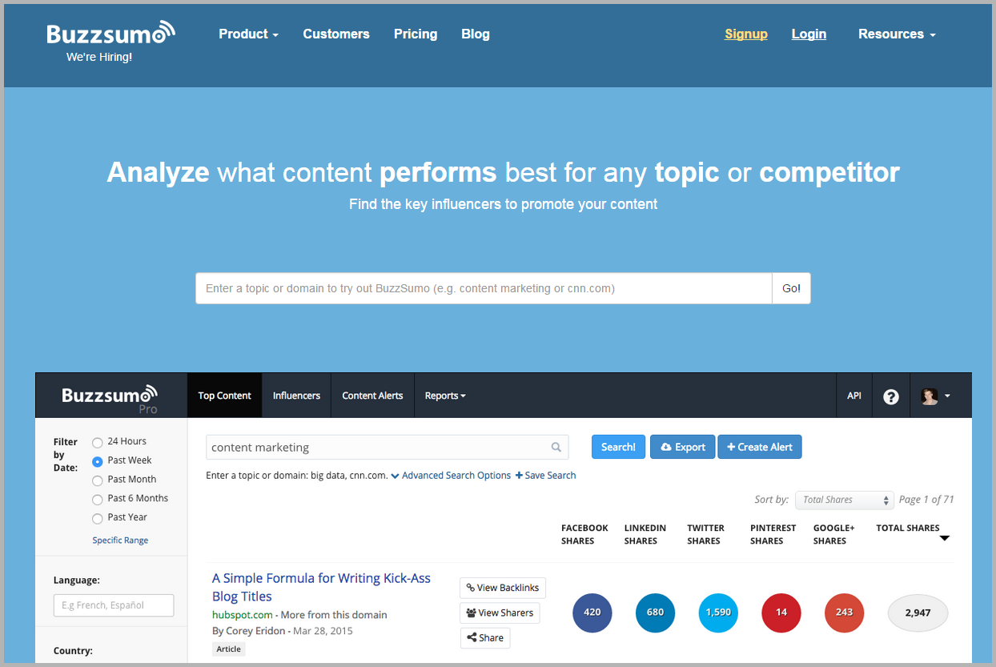Click the Export button

coord(683,447)
